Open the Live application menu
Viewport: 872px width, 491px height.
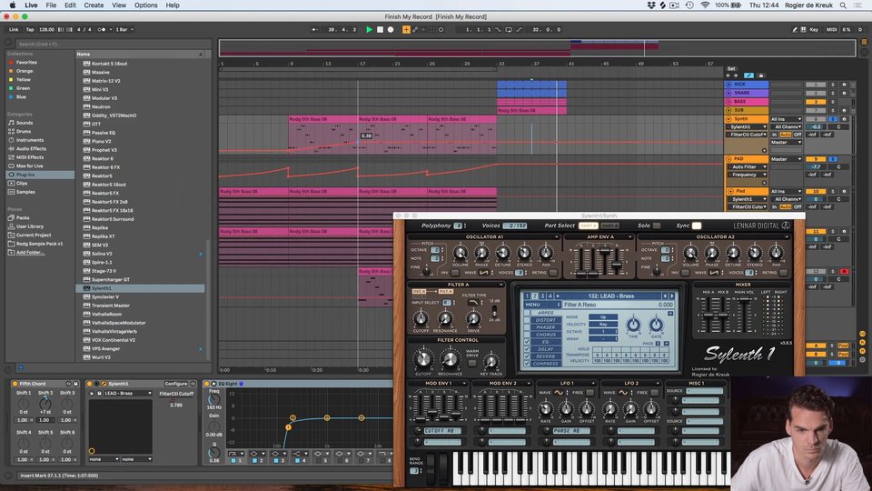[31, 5]
